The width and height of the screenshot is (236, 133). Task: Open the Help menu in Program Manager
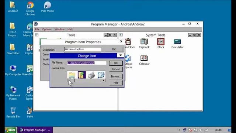point(70,29)
